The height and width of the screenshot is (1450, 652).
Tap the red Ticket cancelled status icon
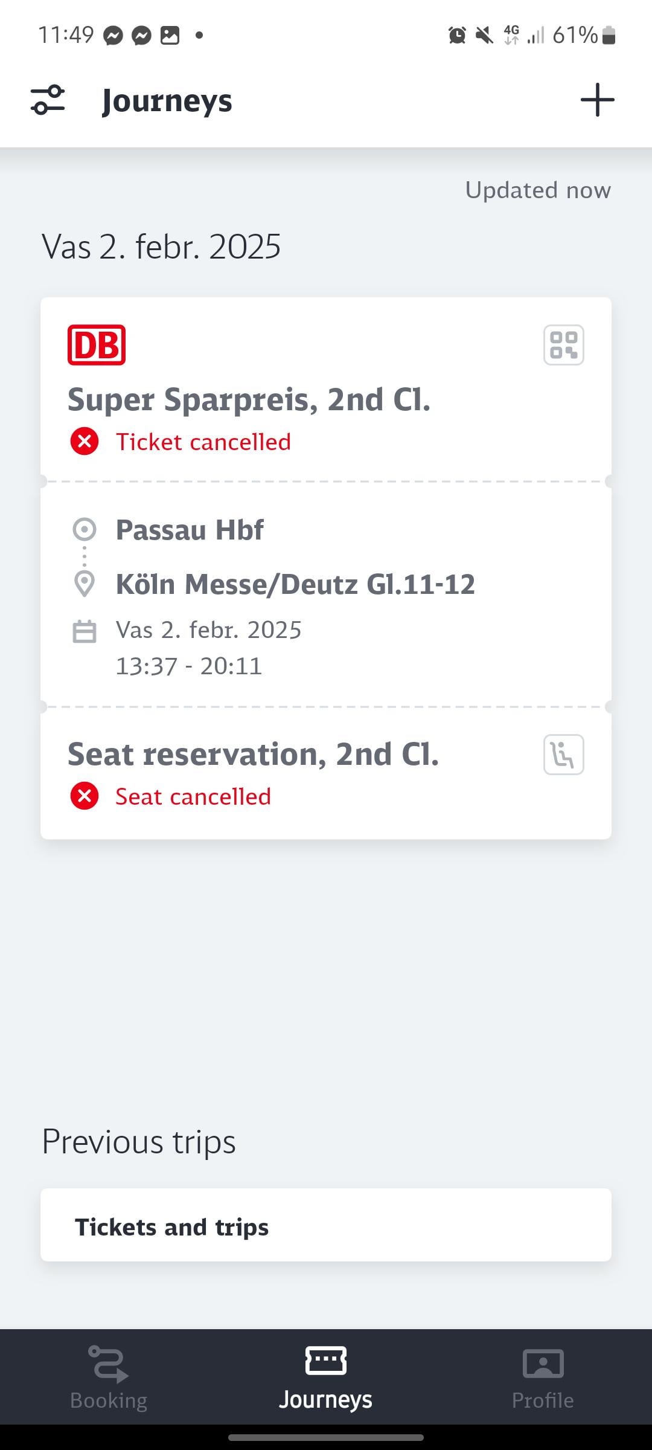click(x=85, y=442)
